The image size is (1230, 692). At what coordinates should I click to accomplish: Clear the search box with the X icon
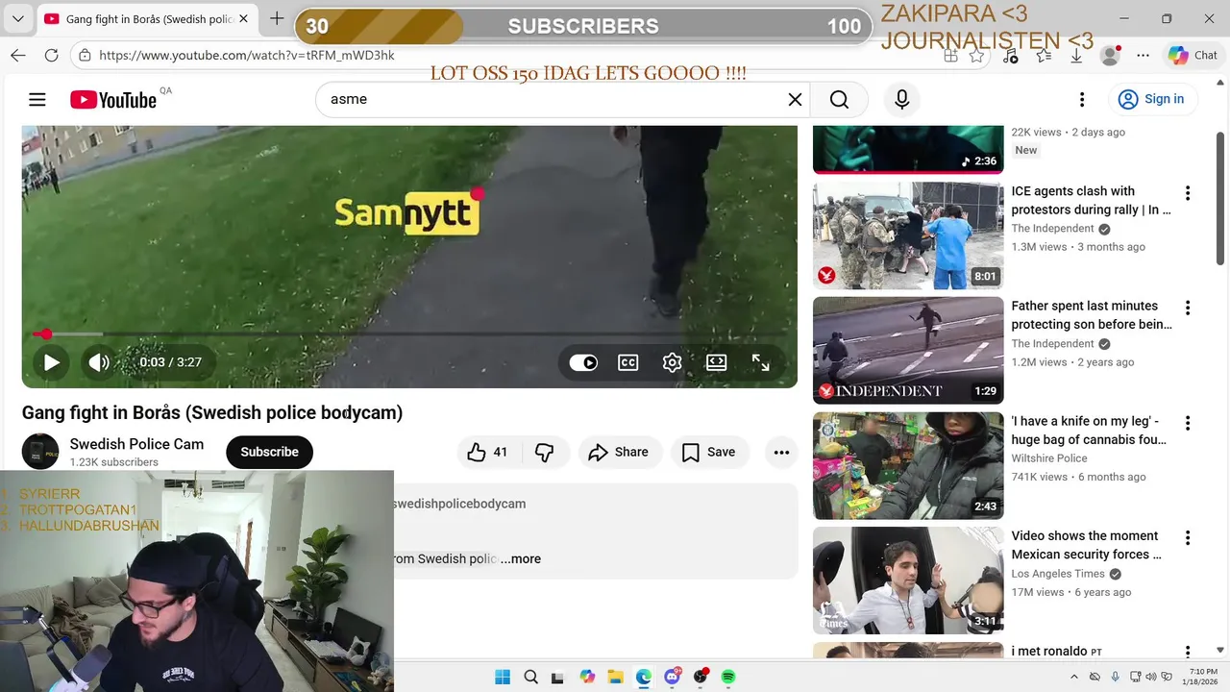point(795,99)
